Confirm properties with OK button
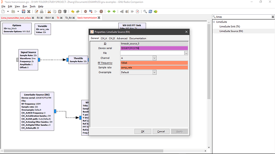Viewport: 275px width, 154px height. (x=143, y=131)
